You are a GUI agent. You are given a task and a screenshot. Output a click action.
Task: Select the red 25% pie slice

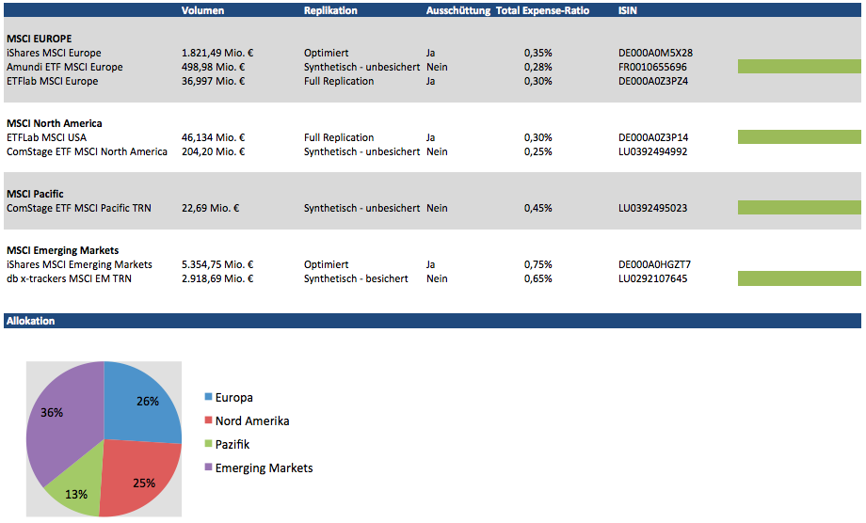[141, 476]
